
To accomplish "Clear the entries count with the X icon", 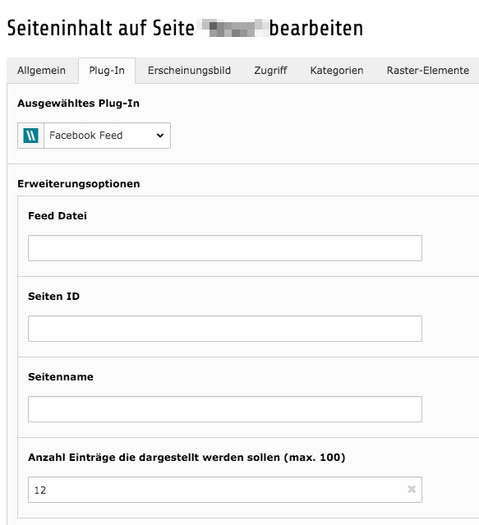I will (x=412, y=489).
